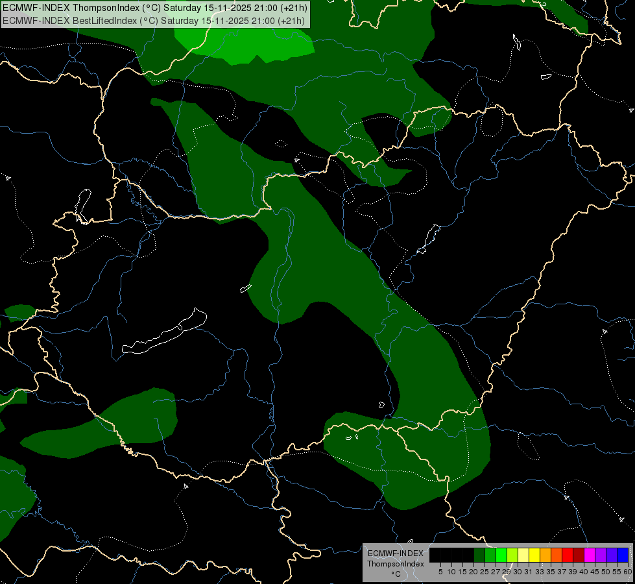635x584 pixels.
Task: Click the legend tick value '55'
Action: (617, 572)
